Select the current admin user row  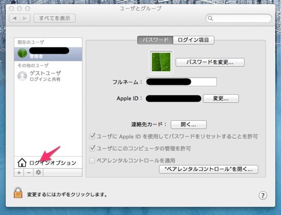(48, 54)
